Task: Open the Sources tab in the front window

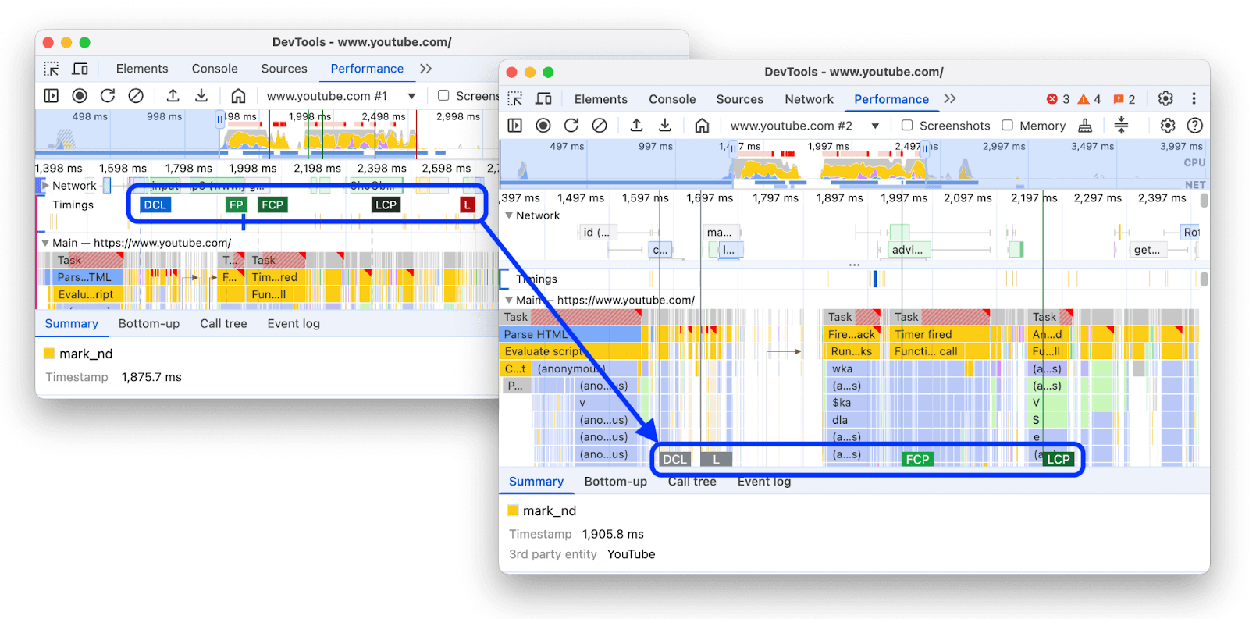Action: click(740, 99)
